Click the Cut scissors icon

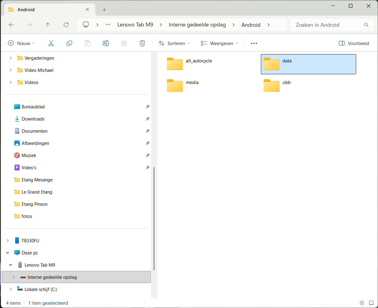pyautogui.click(x=51, y=43)
